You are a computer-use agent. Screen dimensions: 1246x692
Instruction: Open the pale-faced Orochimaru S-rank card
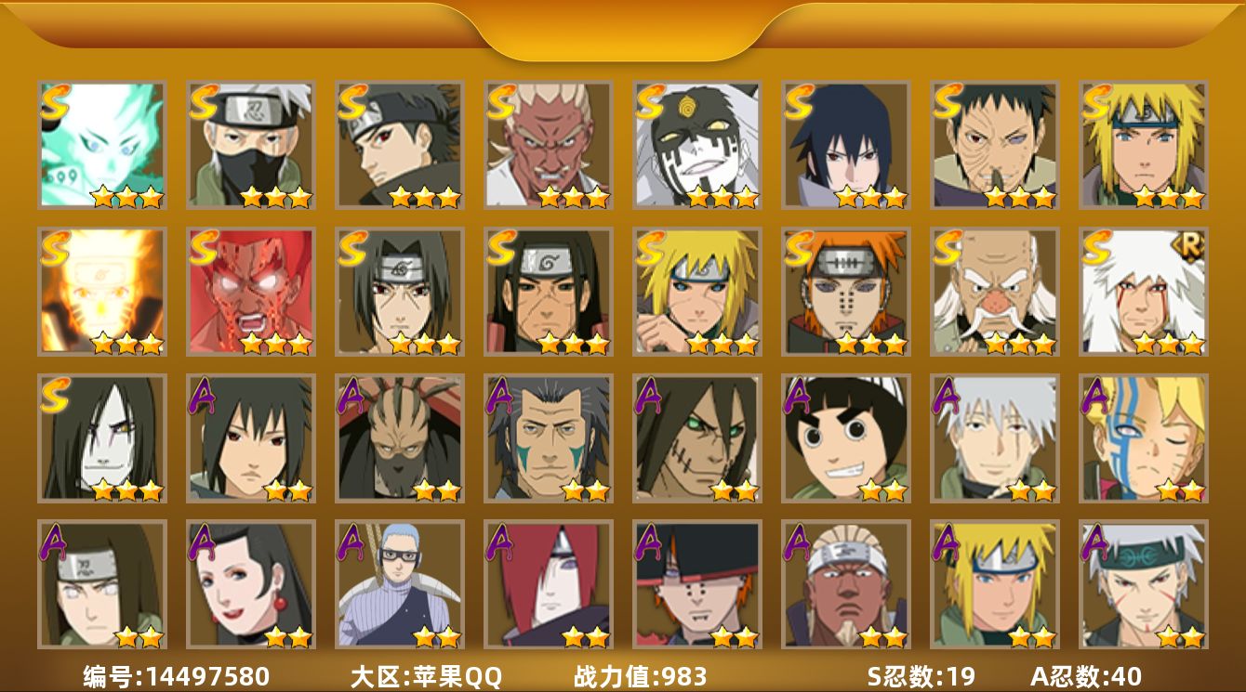pyautogui.click(x=101, y=438)
